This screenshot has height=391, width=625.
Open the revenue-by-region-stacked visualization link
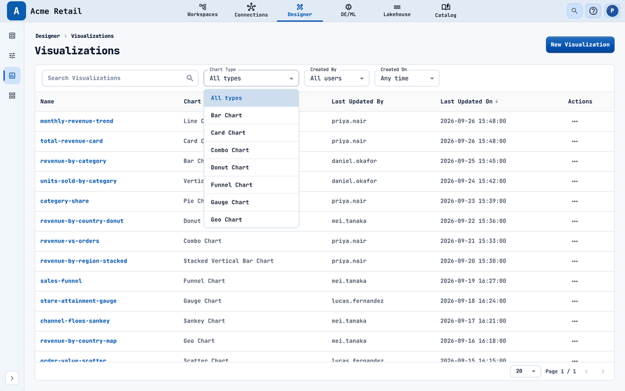click(x=84, y=261)
